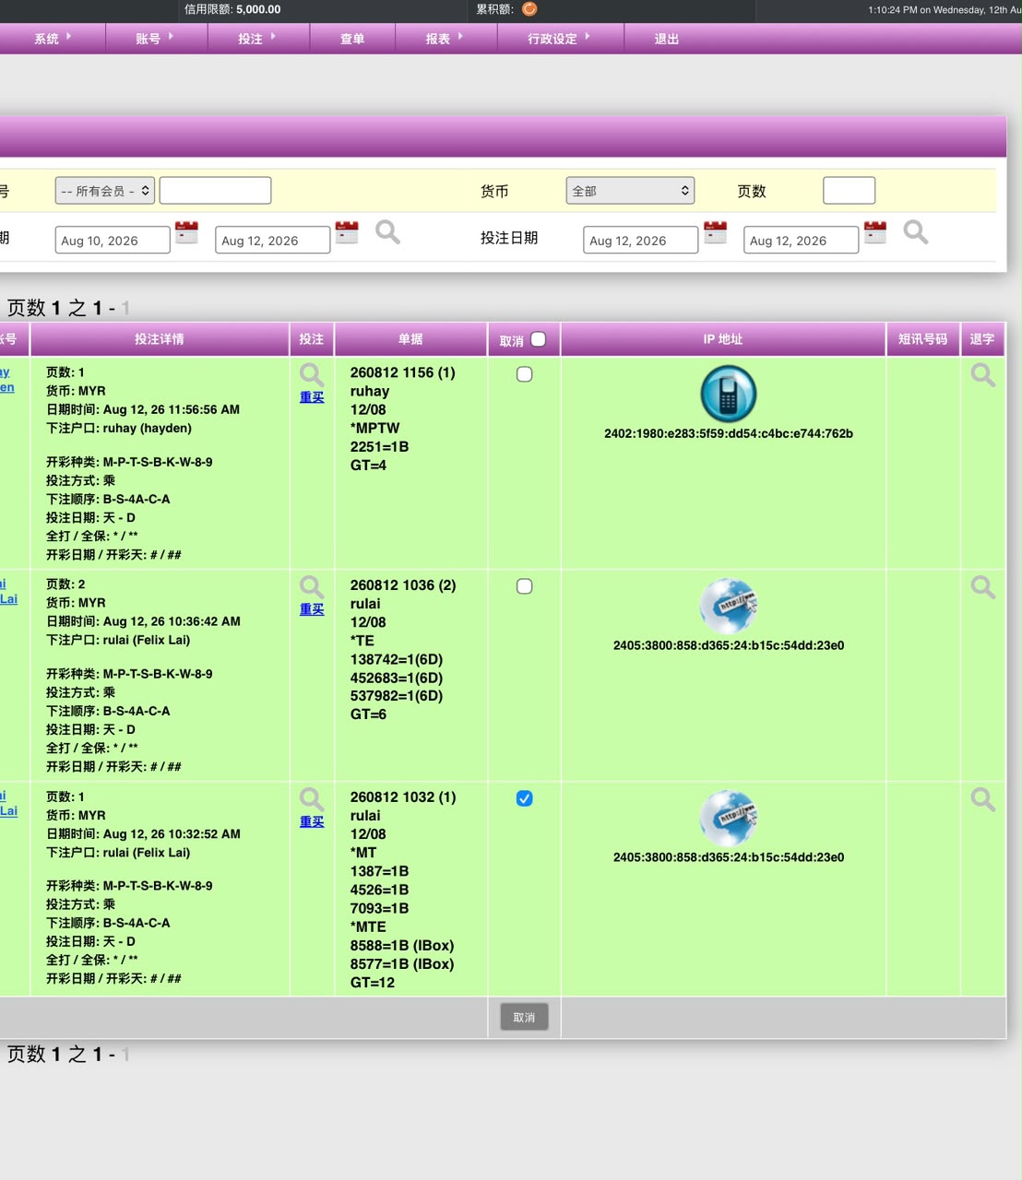Open calendar for 投注日期 end date

click(875, 232)
